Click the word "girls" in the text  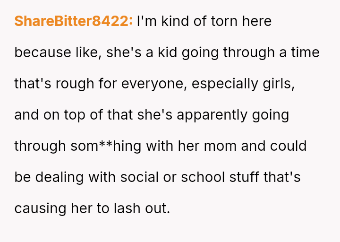click(282, 84)
